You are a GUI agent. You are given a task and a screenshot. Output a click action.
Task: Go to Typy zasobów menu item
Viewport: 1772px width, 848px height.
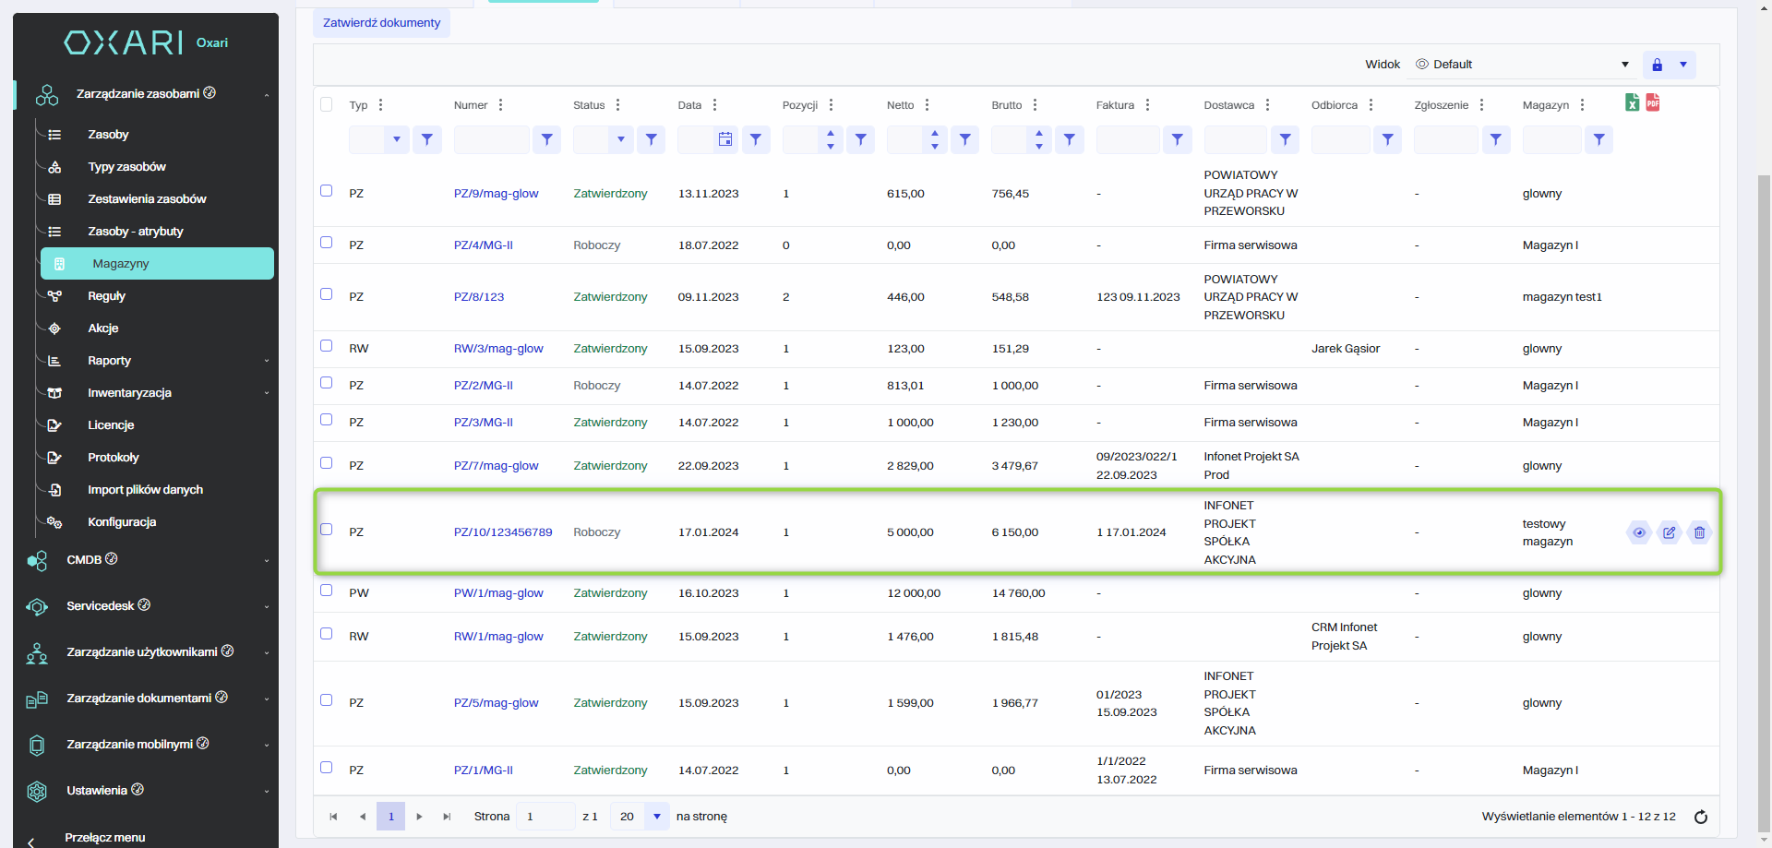pyautogui.click(x=126, y=167)
